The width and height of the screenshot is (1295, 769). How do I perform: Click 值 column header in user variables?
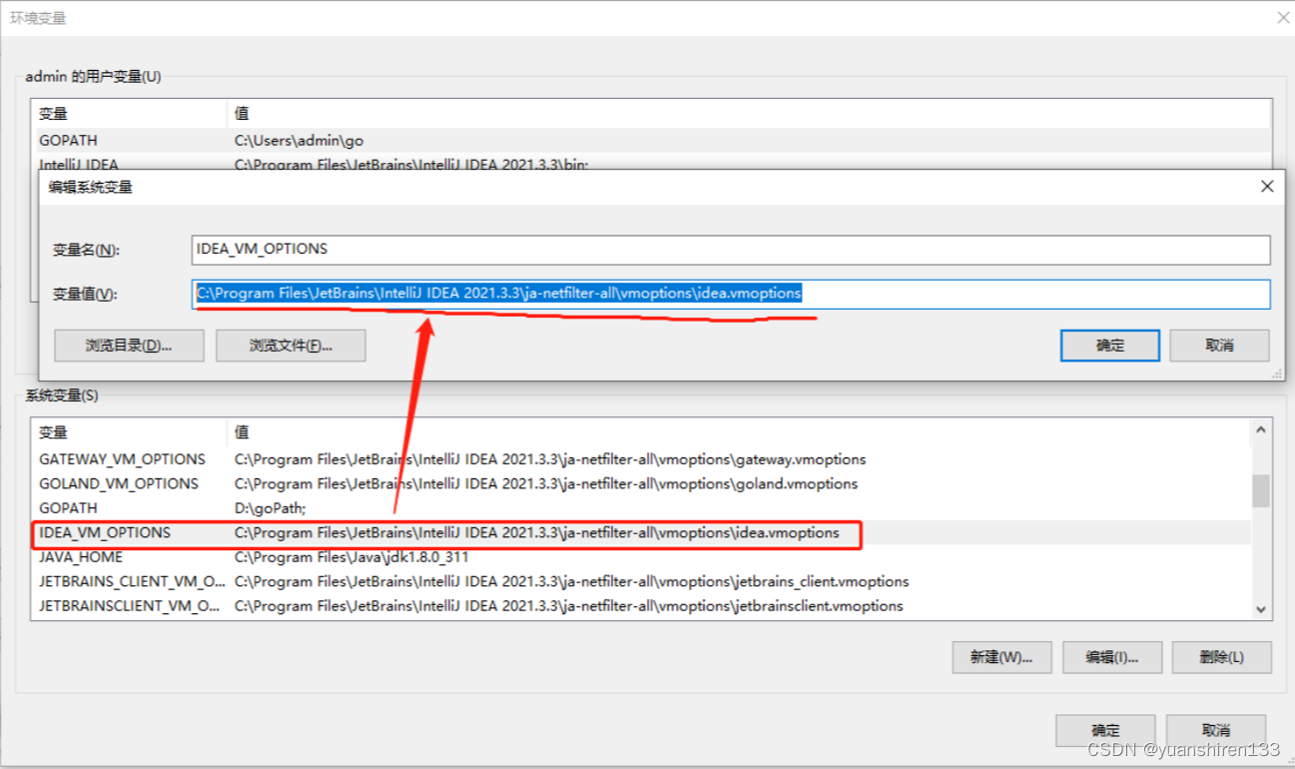pyautogui.click(x=750, y=114)
